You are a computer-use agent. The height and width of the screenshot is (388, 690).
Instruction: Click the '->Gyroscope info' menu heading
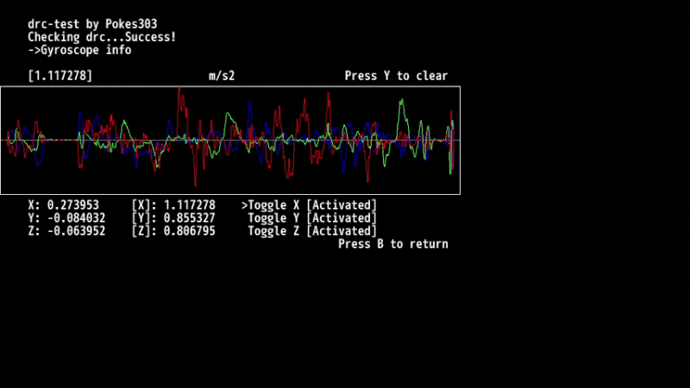click(79, 50)
